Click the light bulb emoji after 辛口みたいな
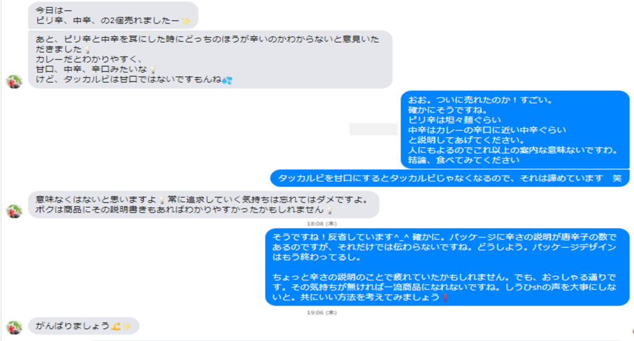The width and height of the screenshot is (634, 341). (152, 70)
